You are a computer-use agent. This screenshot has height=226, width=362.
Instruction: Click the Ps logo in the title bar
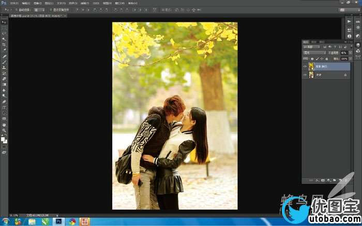point(4,3)
